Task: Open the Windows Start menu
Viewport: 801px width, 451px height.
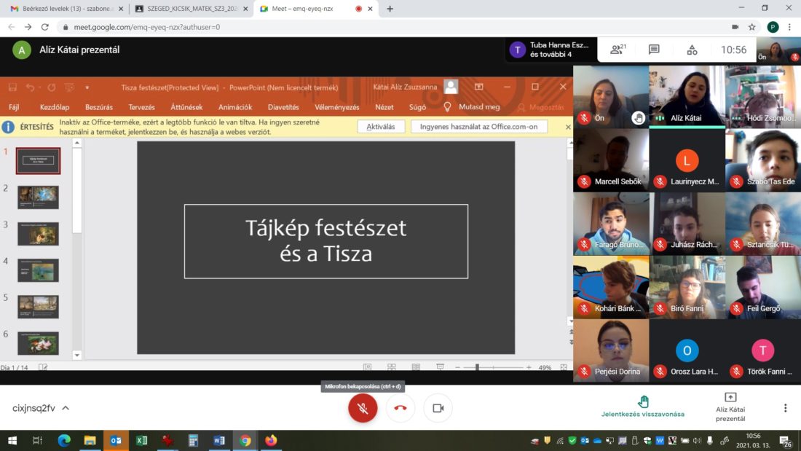Action: tap(12, 440)
